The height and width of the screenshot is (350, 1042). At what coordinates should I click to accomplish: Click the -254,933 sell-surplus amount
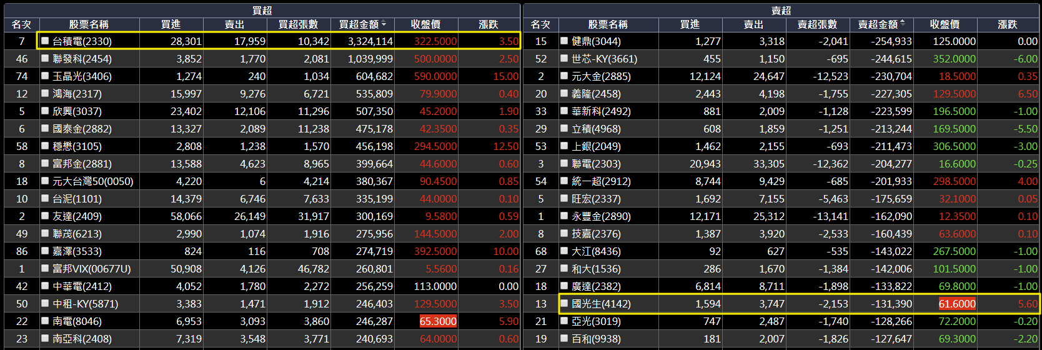click(891, 41)
